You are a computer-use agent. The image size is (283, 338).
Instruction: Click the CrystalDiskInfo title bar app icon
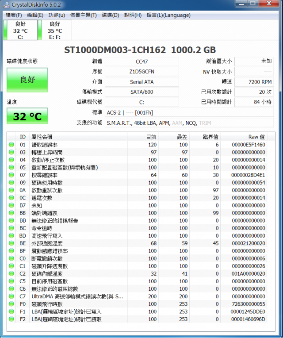pyautogui.click(x=7, y=4)
